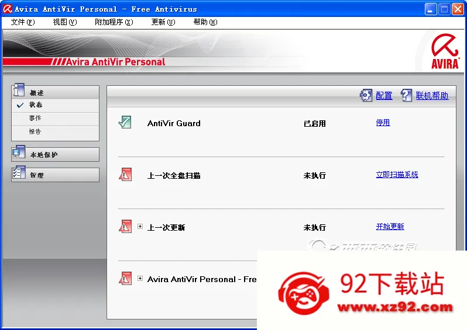Open the 更新(U) menu
The height and width of the screenshot is (330, 467).
[x=163, y=22]
